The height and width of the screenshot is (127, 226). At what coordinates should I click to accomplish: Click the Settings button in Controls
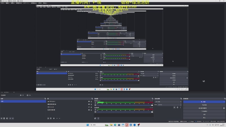(204, 115)
